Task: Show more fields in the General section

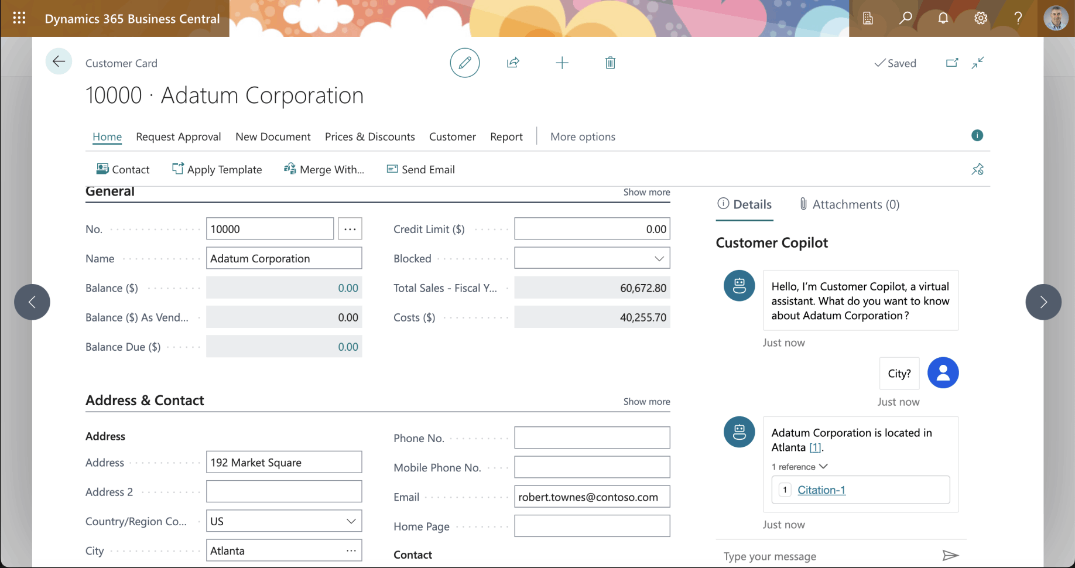Action: (x=646, y=192)
